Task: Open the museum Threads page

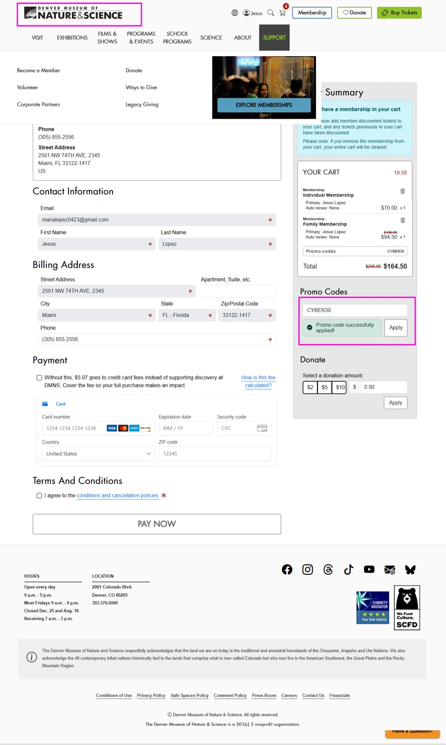Action: point(328,570)
